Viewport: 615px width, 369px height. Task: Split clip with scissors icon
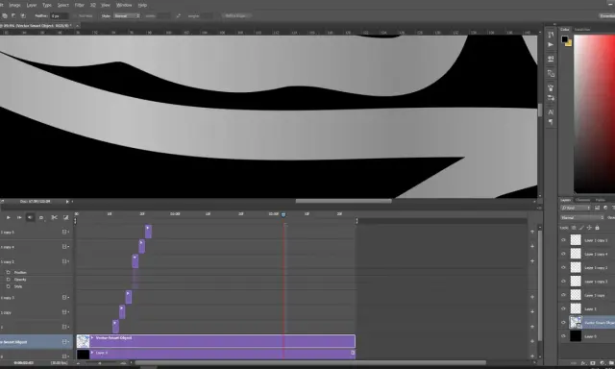55,217
